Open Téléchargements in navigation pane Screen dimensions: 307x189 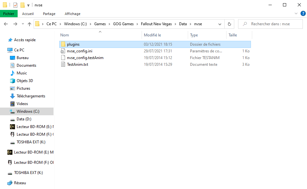click(31, 96)
